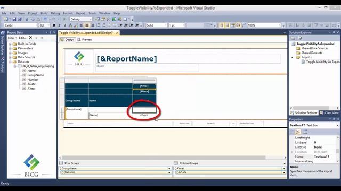341x191 pixels.
Task: Switch to the Class View tab
Action: click(x=329, y=113)
